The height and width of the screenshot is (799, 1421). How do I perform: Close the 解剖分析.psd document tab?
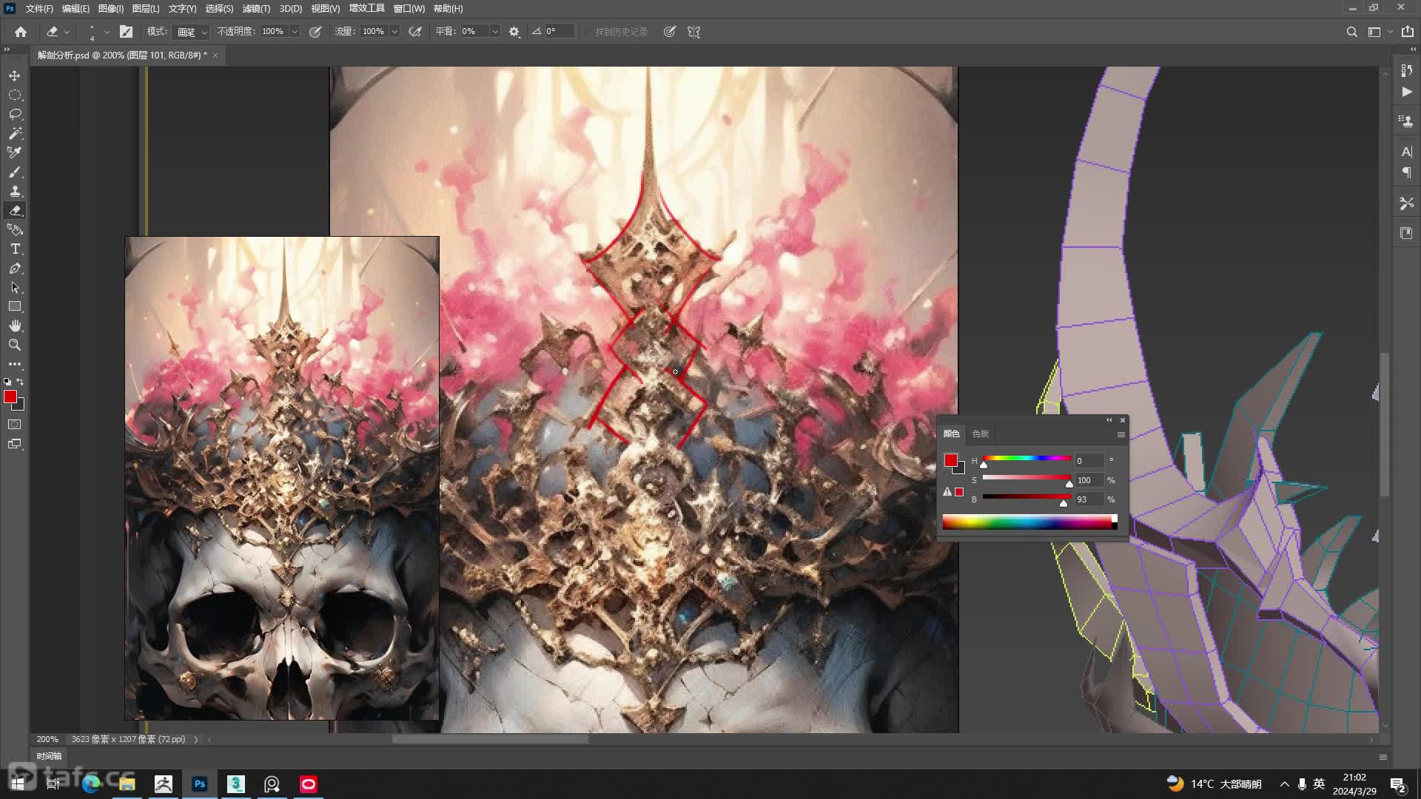pos(215,55)
